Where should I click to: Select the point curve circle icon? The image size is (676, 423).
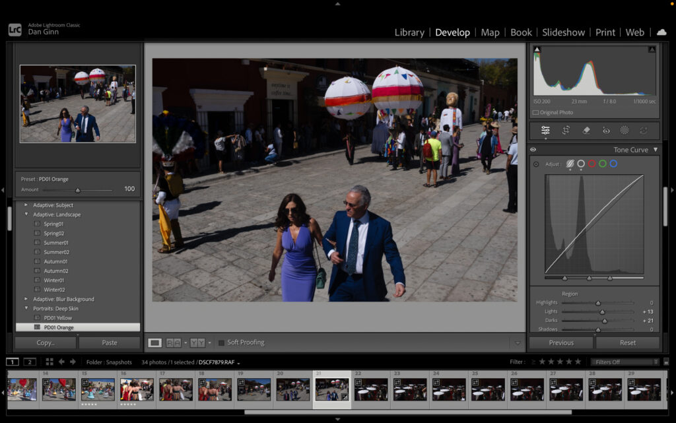click(581, 164)
